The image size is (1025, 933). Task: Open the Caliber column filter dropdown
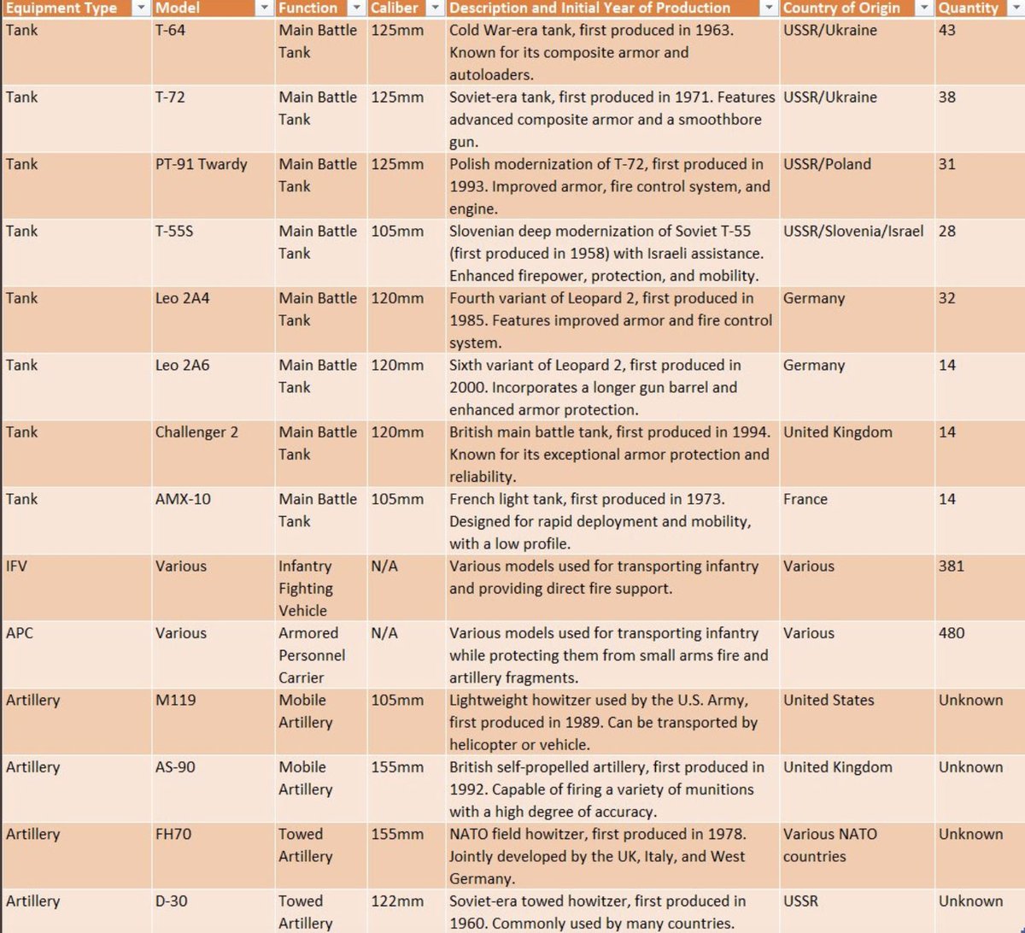[x=434, y=8]
